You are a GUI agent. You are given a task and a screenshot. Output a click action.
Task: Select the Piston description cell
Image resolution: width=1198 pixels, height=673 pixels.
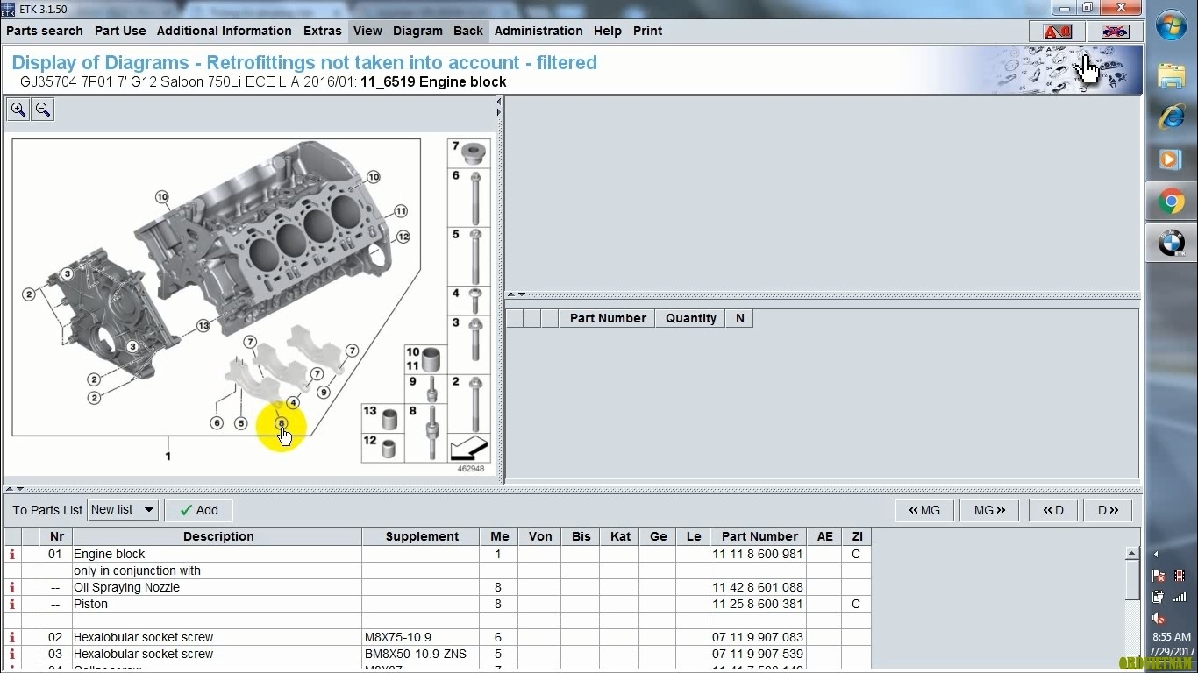217,604
